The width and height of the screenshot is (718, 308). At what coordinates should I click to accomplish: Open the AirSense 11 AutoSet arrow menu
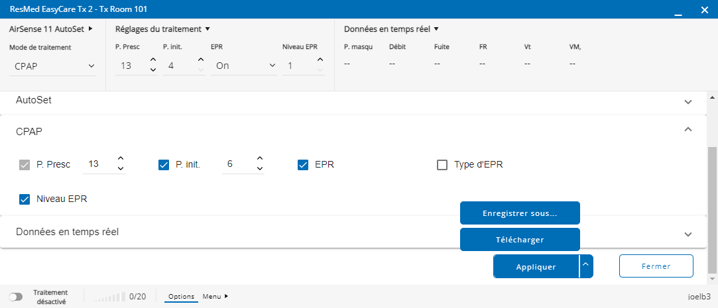(91, 29)
